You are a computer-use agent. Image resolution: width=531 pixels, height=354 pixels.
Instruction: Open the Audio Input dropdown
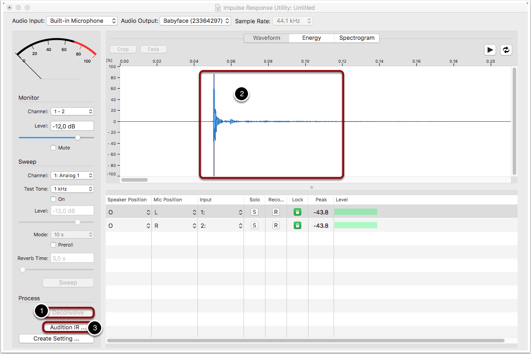click(x=82, y=21)
